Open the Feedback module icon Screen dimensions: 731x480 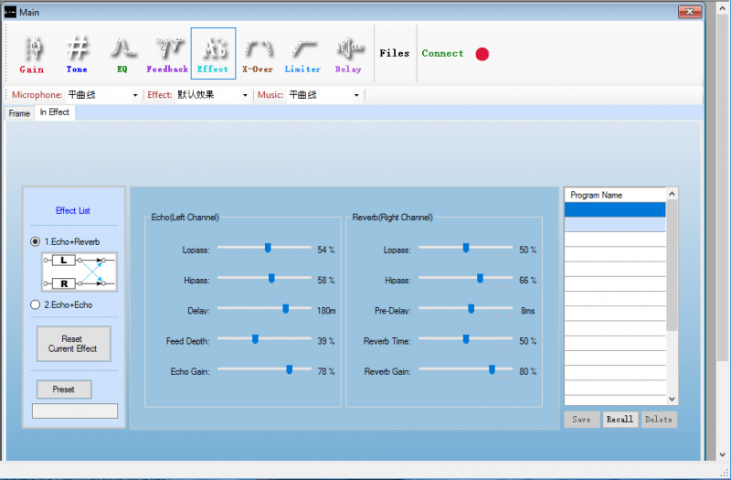167,53
